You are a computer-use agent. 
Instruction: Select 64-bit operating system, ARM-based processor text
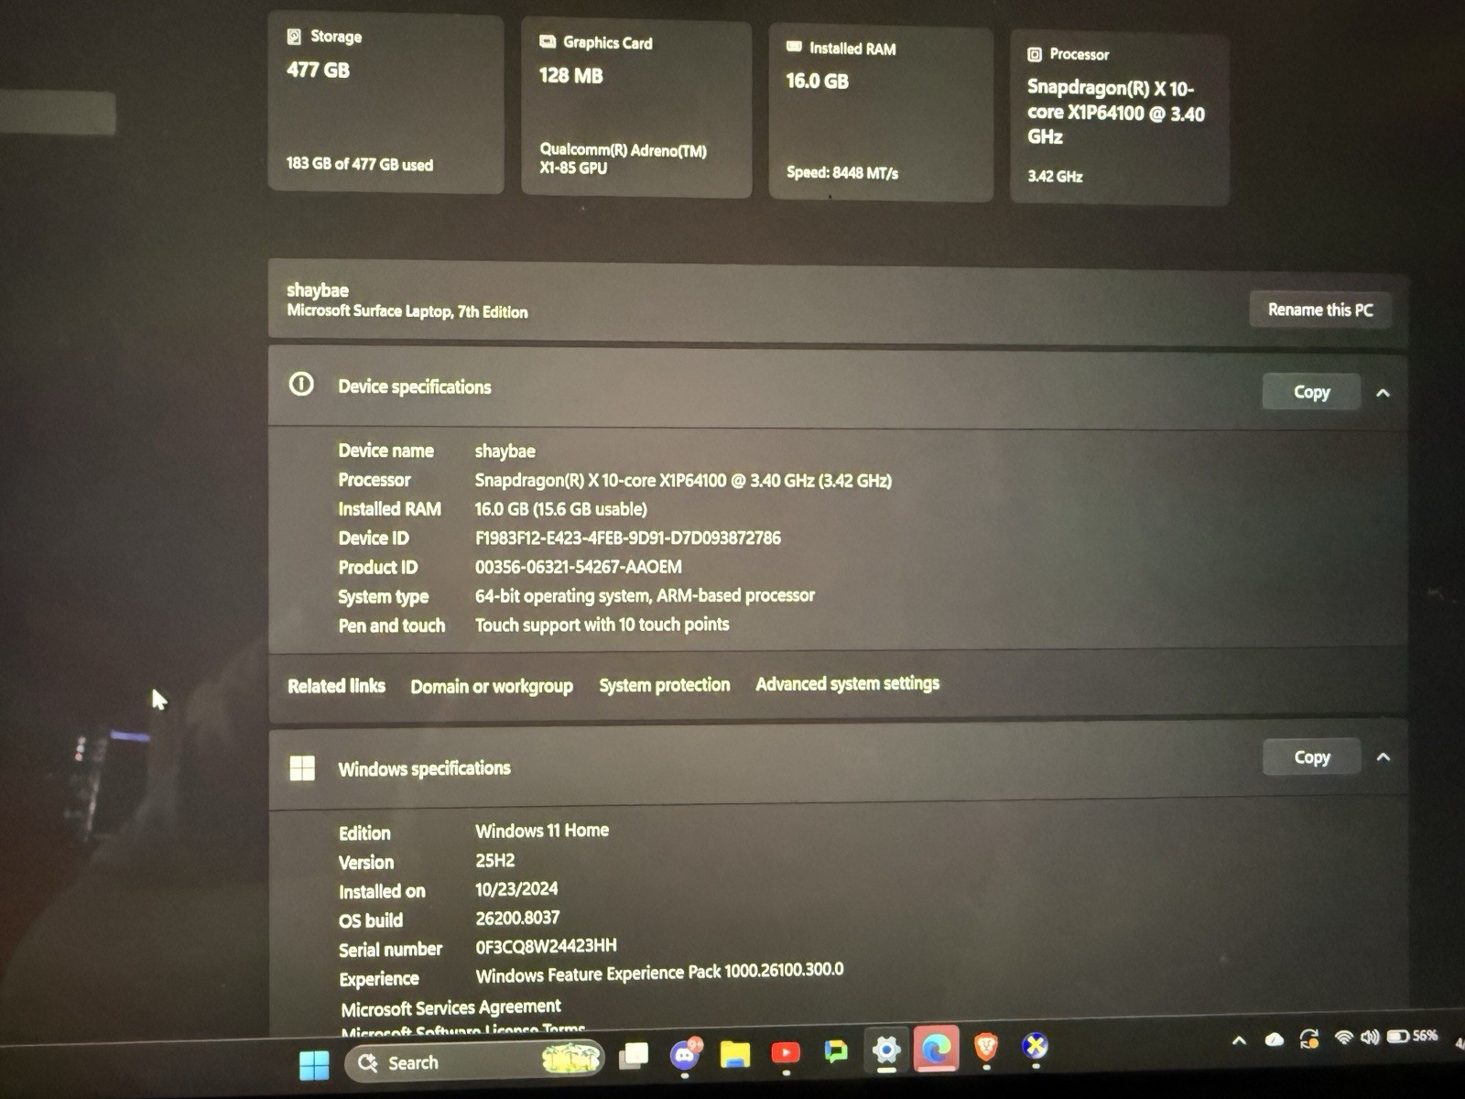point(645,595)
